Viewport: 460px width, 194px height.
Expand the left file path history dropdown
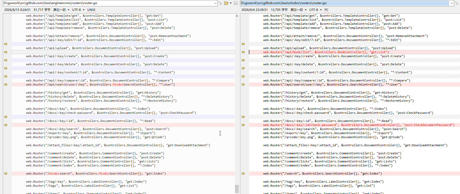click(215, 3)
